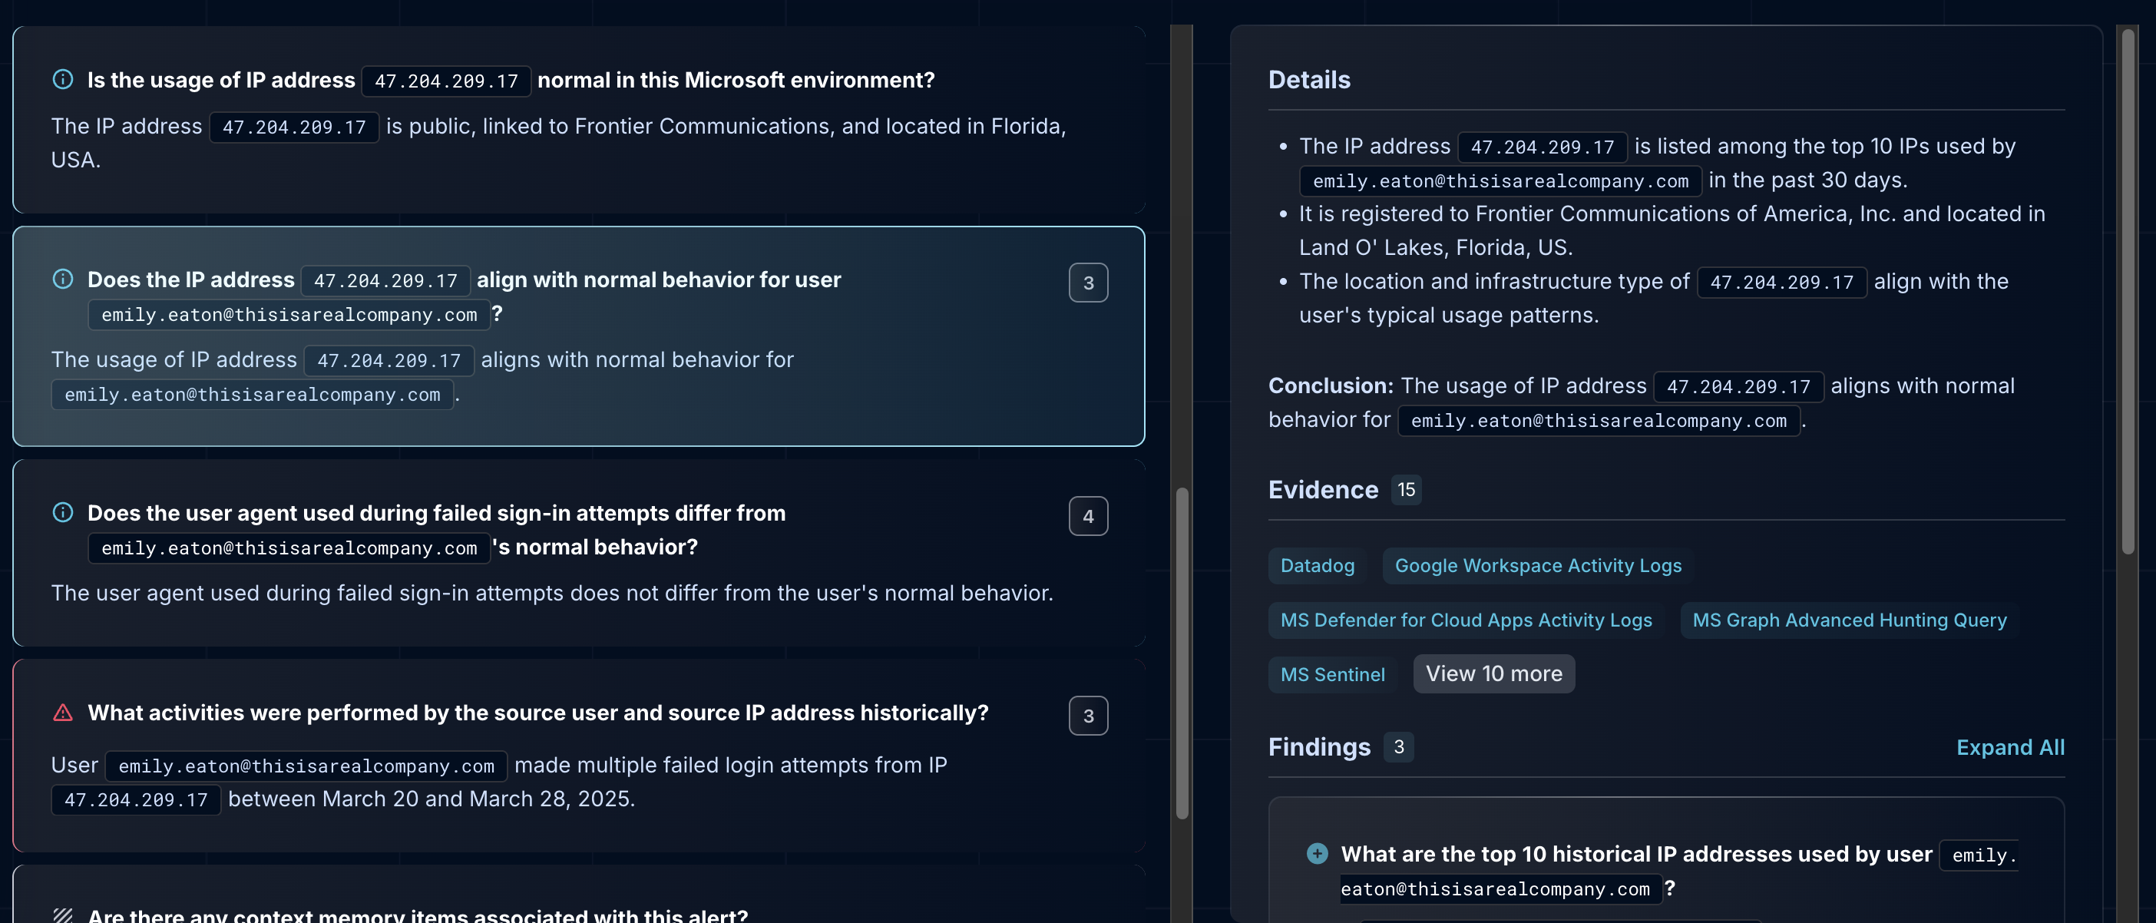The image size is (2156, 923).
Task: Click count badge 3 on historical activities card
Action: (x=1087, y=716)
